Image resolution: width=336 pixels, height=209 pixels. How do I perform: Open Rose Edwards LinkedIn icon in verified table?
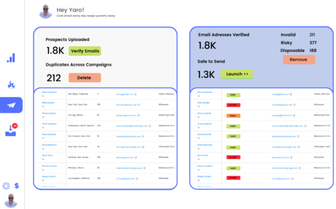(199, 138)
